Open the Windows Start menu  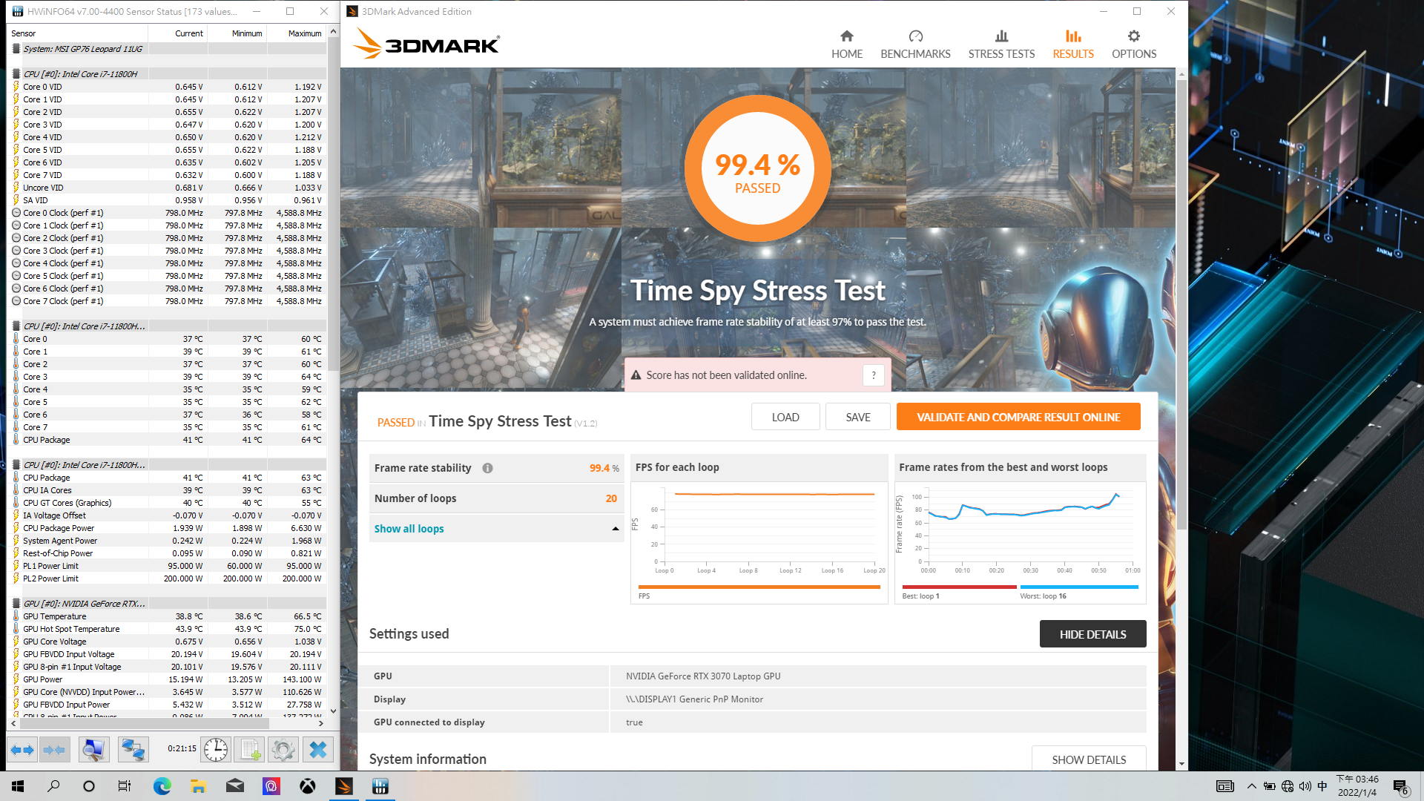coord(18,786)
